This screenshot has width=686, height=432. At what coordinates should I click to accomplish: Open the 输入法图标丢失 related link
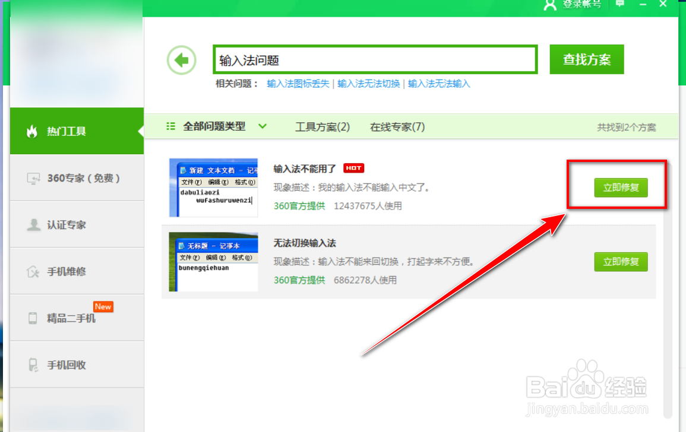[298, 84]
